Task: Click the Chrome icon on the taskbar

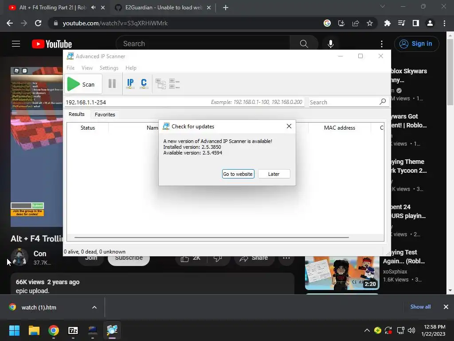Action: [x=54, y=330]
